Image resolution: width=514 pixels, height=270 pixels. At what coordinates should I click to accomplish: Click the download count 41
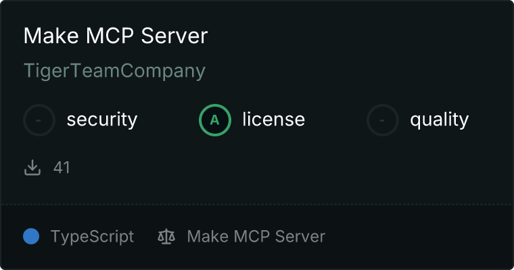(62, 167)
